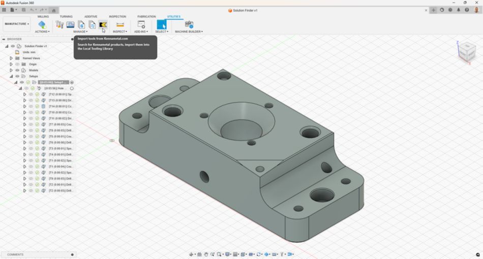Switch to the INSPECTION tab
Viewport: 483px width, 259px height.
pos(117,17)
